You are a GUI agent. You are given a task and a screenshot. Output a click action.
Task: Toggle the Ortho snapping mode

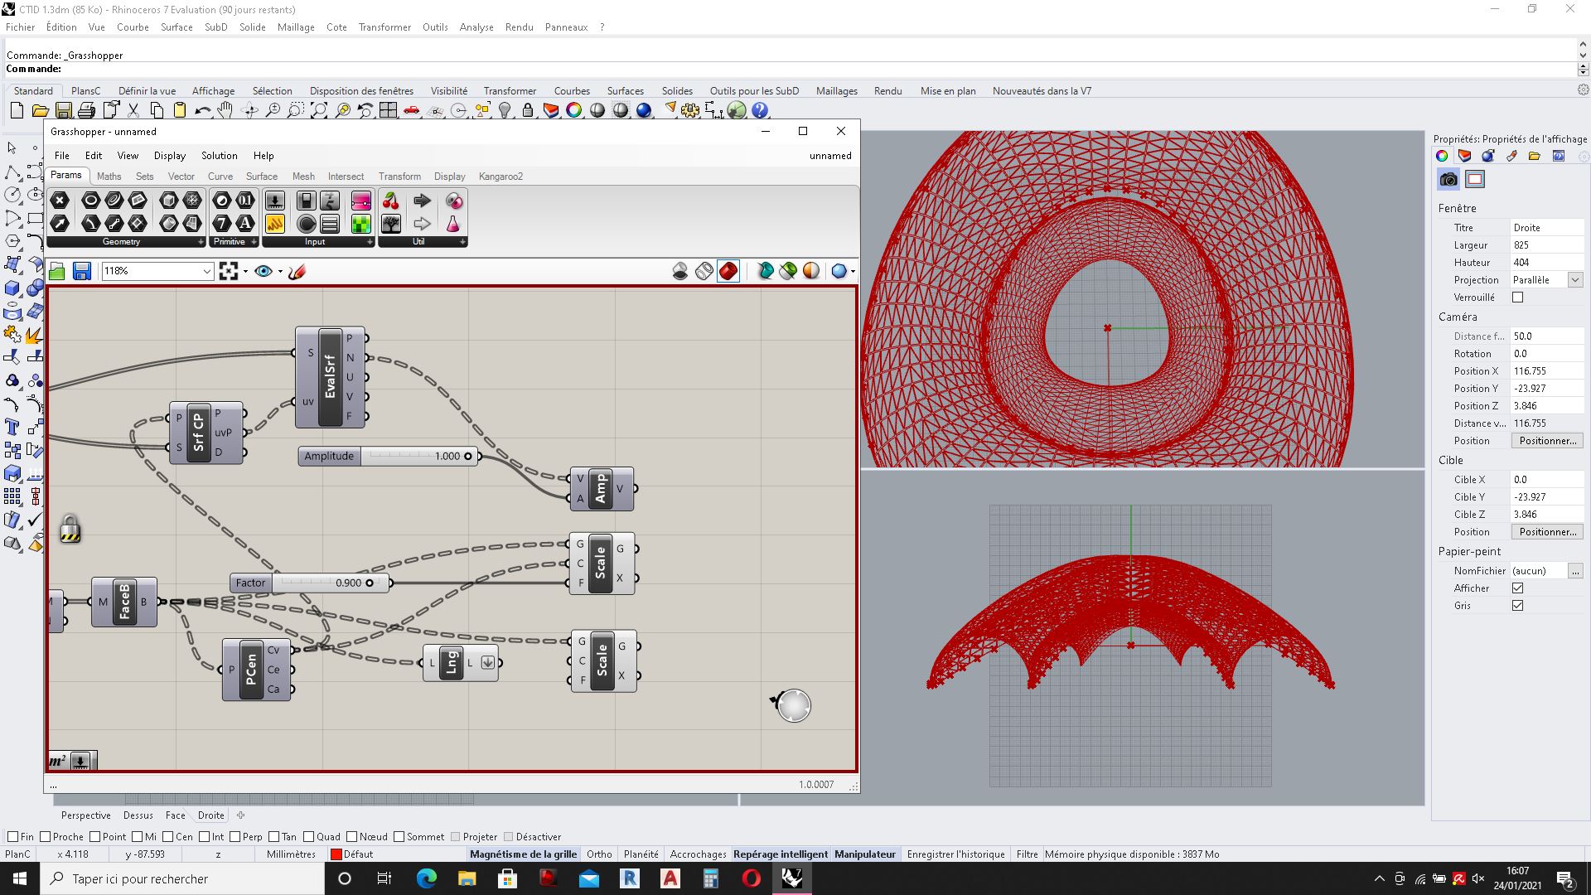(x=600, y=854)
